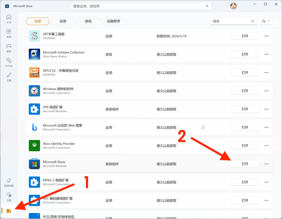Viewport: 282px width, 219px height.
Task: Open more options for MPEG-2 视频扩展
Action: [267, 182]
